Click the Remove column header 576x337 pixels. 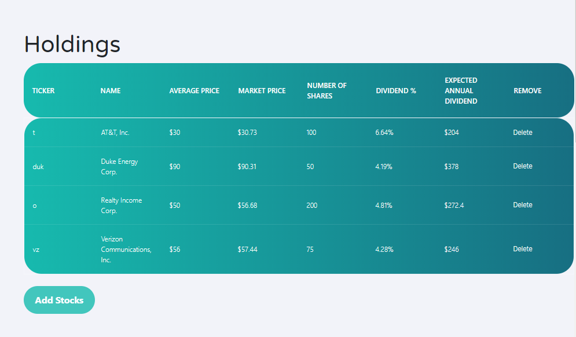coord(527,91)
